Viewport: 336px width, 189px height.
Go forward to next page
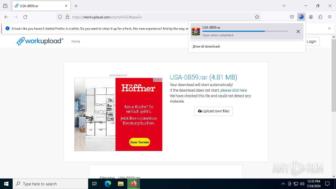pyautogui.click(x=16, y=17)
